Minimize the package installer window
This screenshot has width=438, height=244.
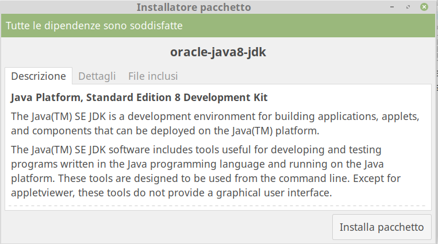392,7
